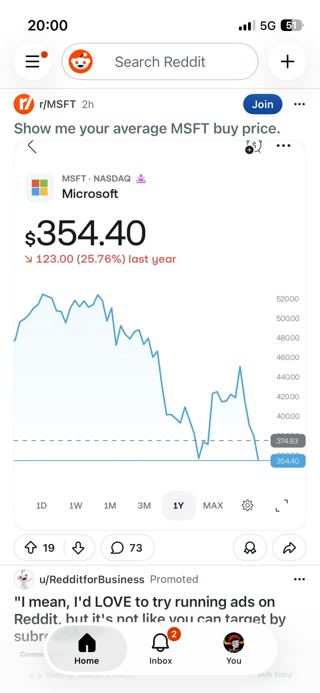Open the hamburger menu with notification dot
320x693 pixels.
[32, 61]
